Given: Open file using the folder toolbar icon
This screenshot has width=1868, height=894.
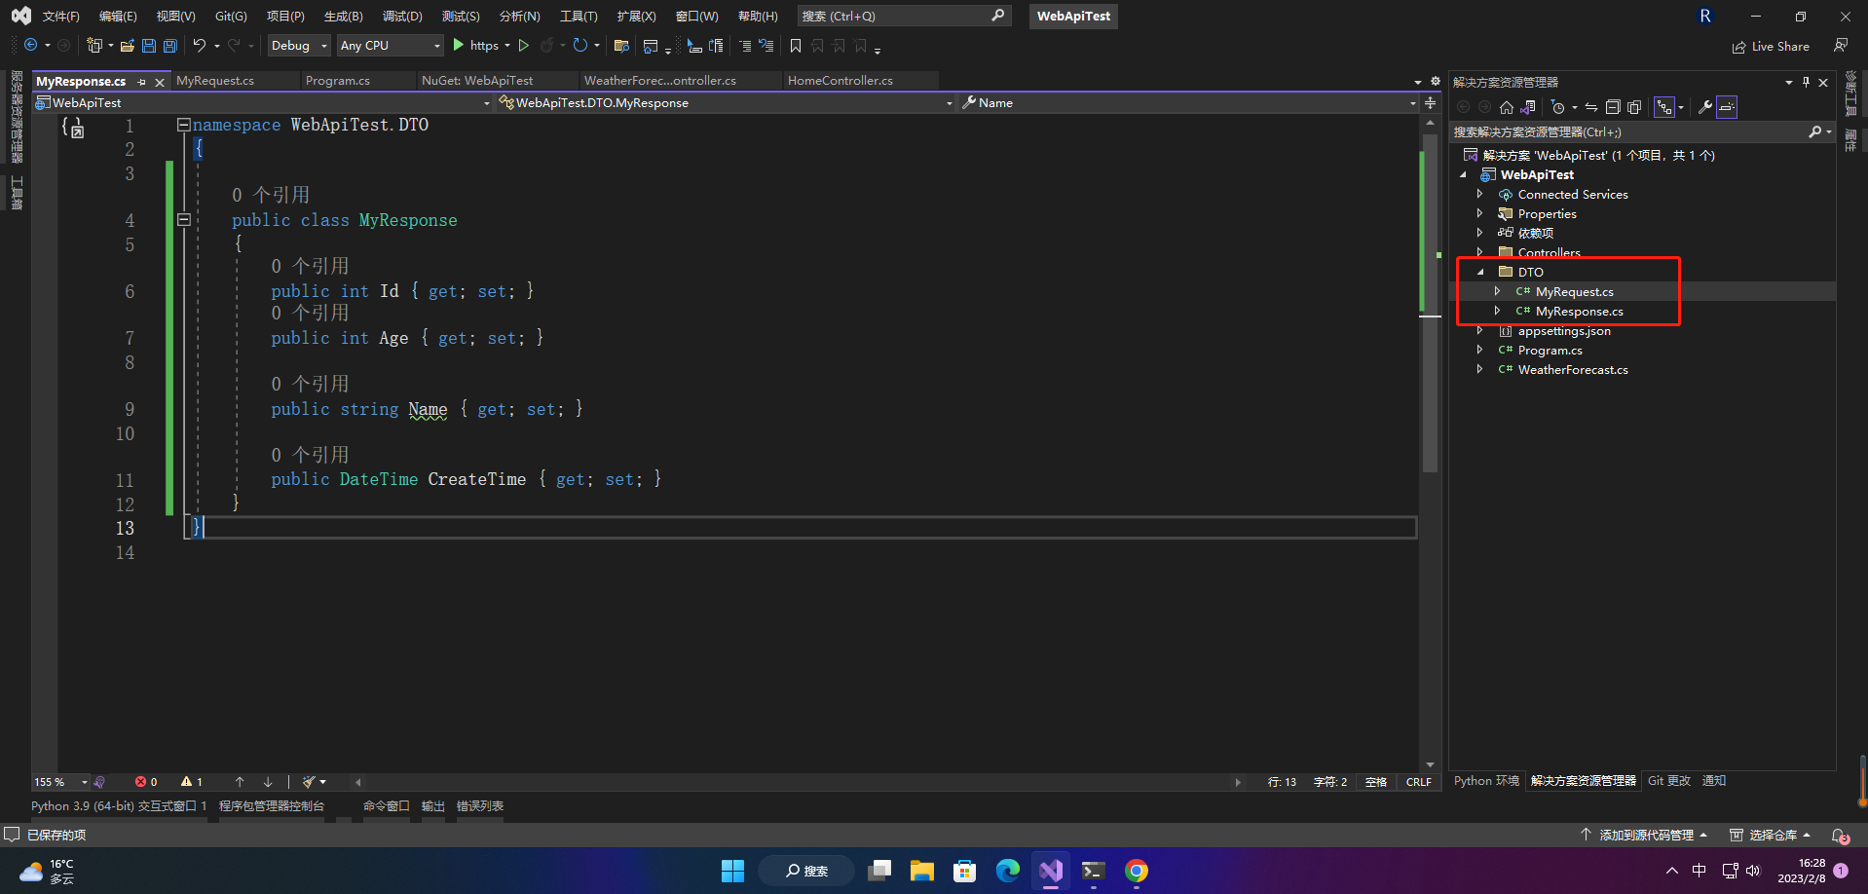Looking at the screenshot, I should click(128, 46).
